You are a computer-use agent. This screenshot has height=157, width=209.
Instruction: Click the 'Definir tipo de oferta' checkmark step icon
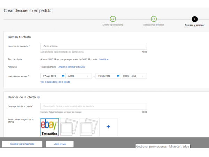(113, 19)
